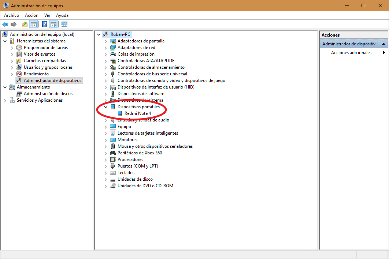
Task: Select Visor de eventos in the tree
Action: [40, 54]
